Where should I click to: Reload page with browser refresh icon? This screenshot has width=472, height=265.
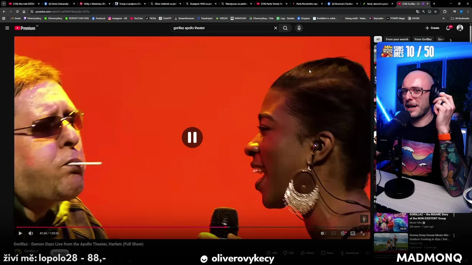pyautogui.click(x=17, y=11)
